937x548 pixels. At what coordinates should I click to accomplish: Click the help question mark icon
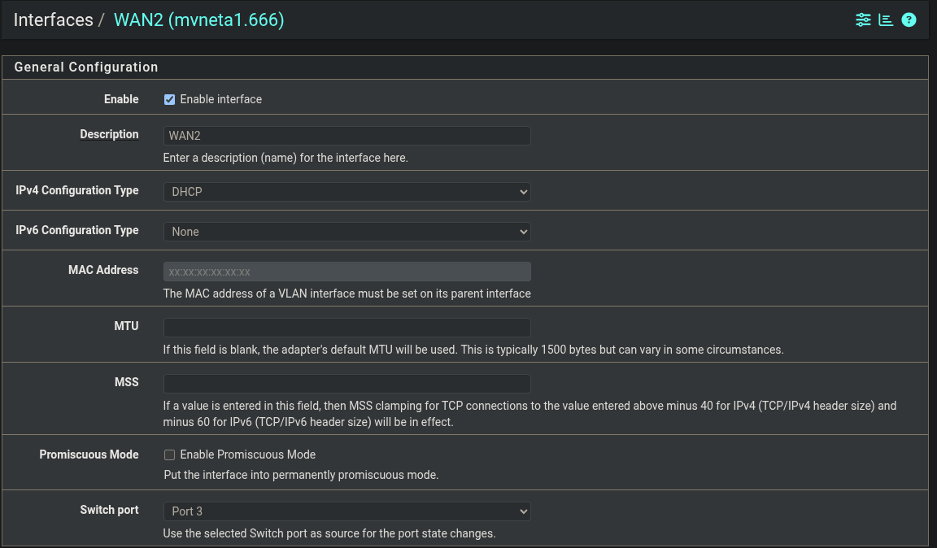(909, 20)
